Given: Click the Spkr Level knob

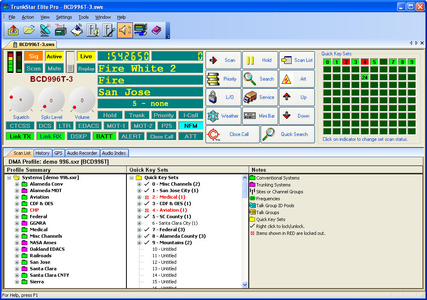Looking at the screenshot, I should 51,100.
